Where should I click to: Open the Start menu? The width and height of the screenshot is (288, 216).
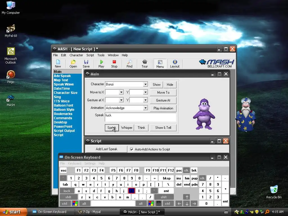point(13,212)
